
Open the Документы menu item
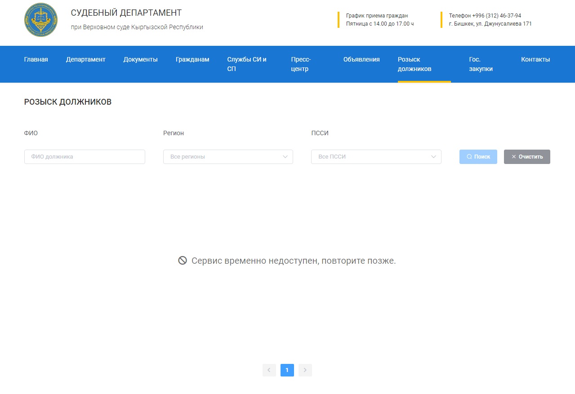pyautogui.click(x=140, y=59)
